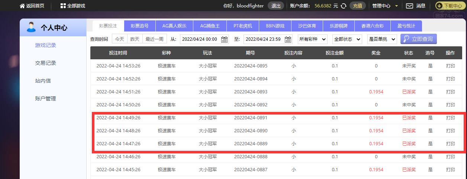
Task: Click account balance value 56.6382
Action: tap(323, 6)
